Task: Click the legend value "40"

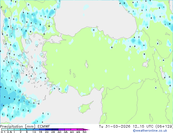Action: click(72, 132)
